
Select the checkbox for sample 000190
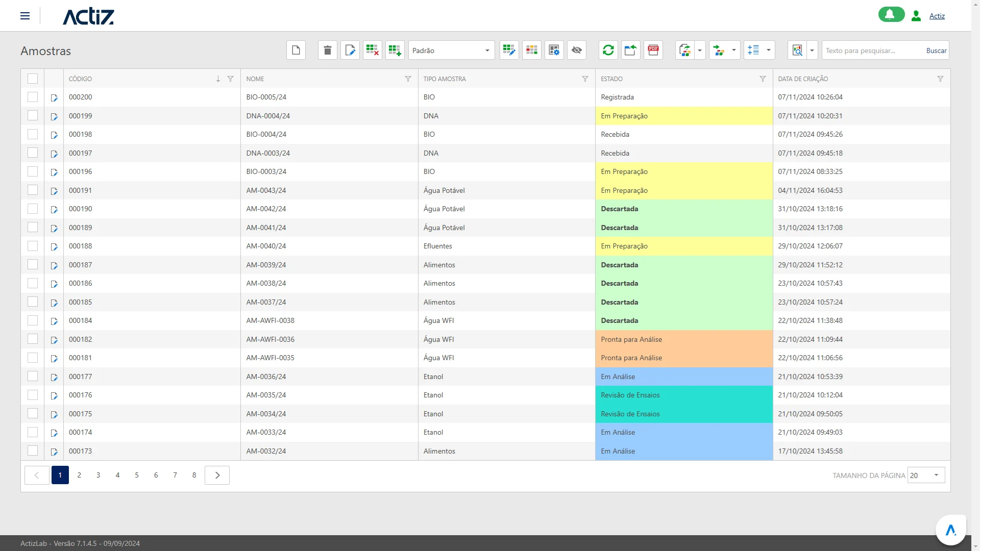[33, 209]
